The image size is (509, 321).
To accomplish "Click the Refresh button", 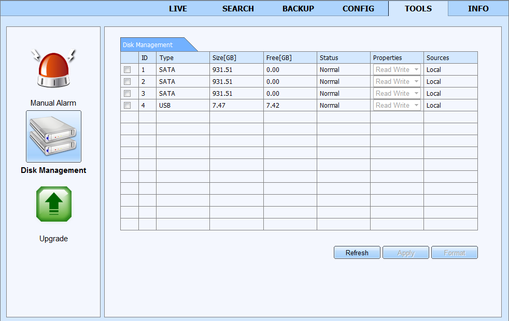I will pos(357,253).
